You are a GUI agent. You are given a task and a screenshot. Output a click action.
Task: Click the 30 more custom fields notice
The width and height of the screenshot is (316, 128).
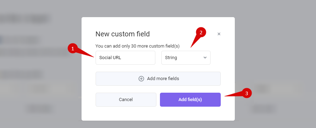point(137,46)
